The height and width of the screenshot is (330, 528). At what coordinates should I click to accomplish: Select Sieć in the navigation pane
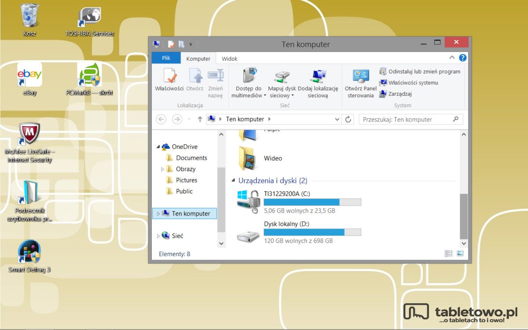pos(172,236)
